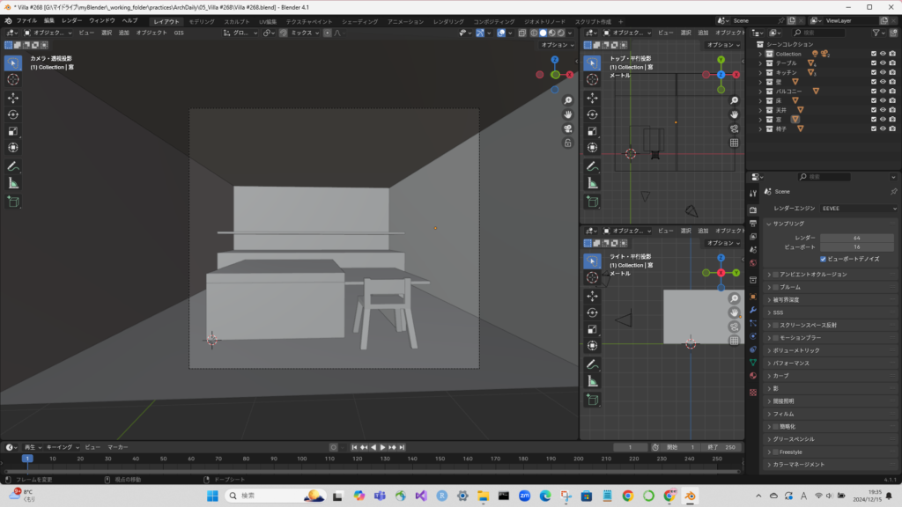Hide the テーブル collection with eye icon

tap(883, 63)
